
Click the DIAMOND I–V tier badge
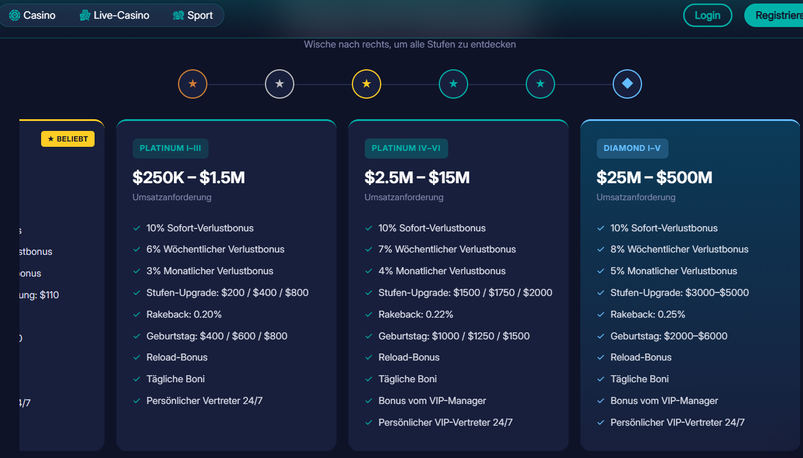tap(632, 149)
